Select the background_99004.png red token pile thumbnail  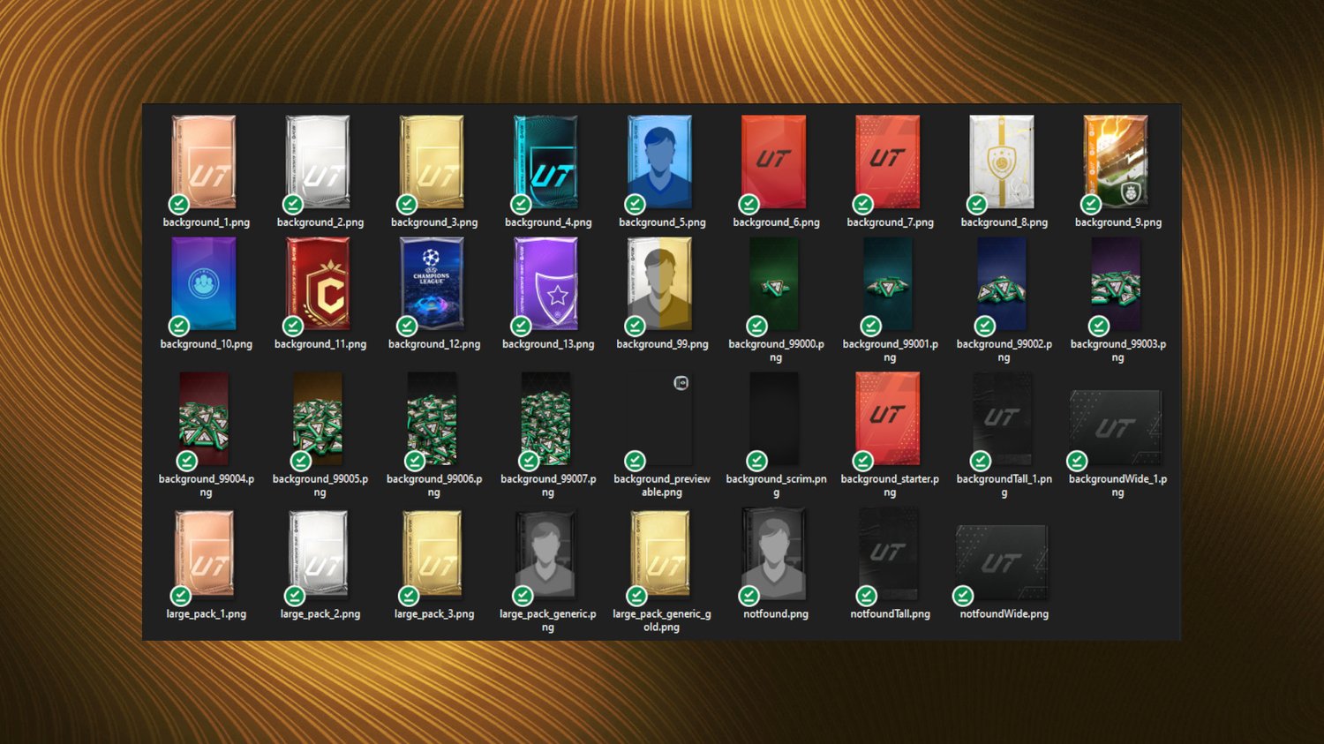[204, 419]
